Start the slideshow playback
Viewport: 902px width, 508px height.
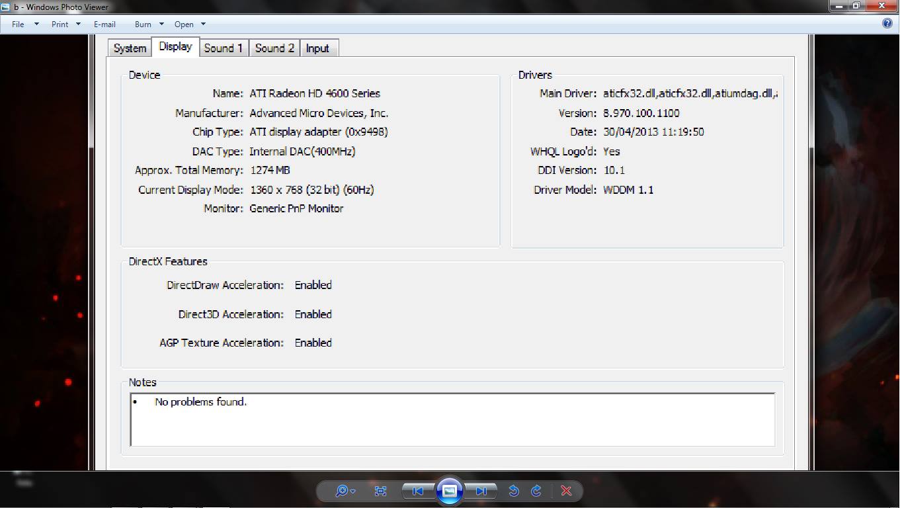pyautogui.click(x=450, y=490)
